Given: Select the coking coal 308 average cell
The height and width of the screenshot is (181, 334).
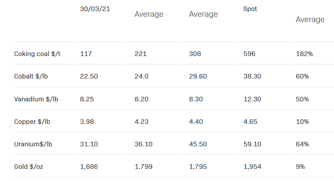Looking at the screenshot, I should click(195, 54).
